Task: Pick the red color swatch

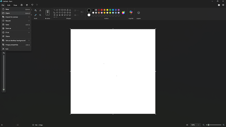Action: click(102, 10)
